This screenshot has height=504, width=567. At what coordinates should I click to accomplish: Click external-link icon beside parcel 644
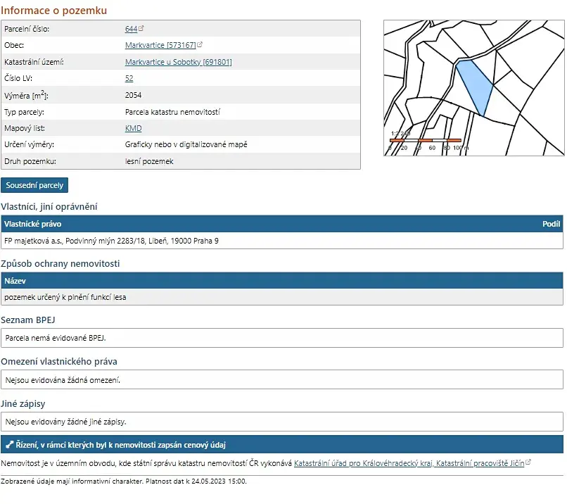point(141,29)
